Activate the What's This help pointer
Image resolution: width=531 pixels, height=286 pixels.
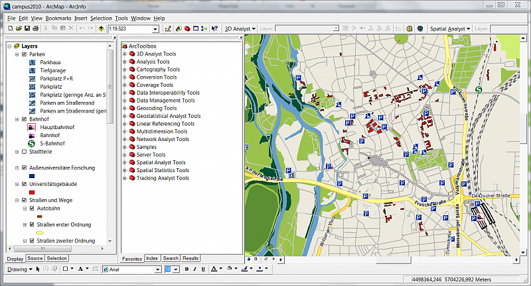(214, 28)
